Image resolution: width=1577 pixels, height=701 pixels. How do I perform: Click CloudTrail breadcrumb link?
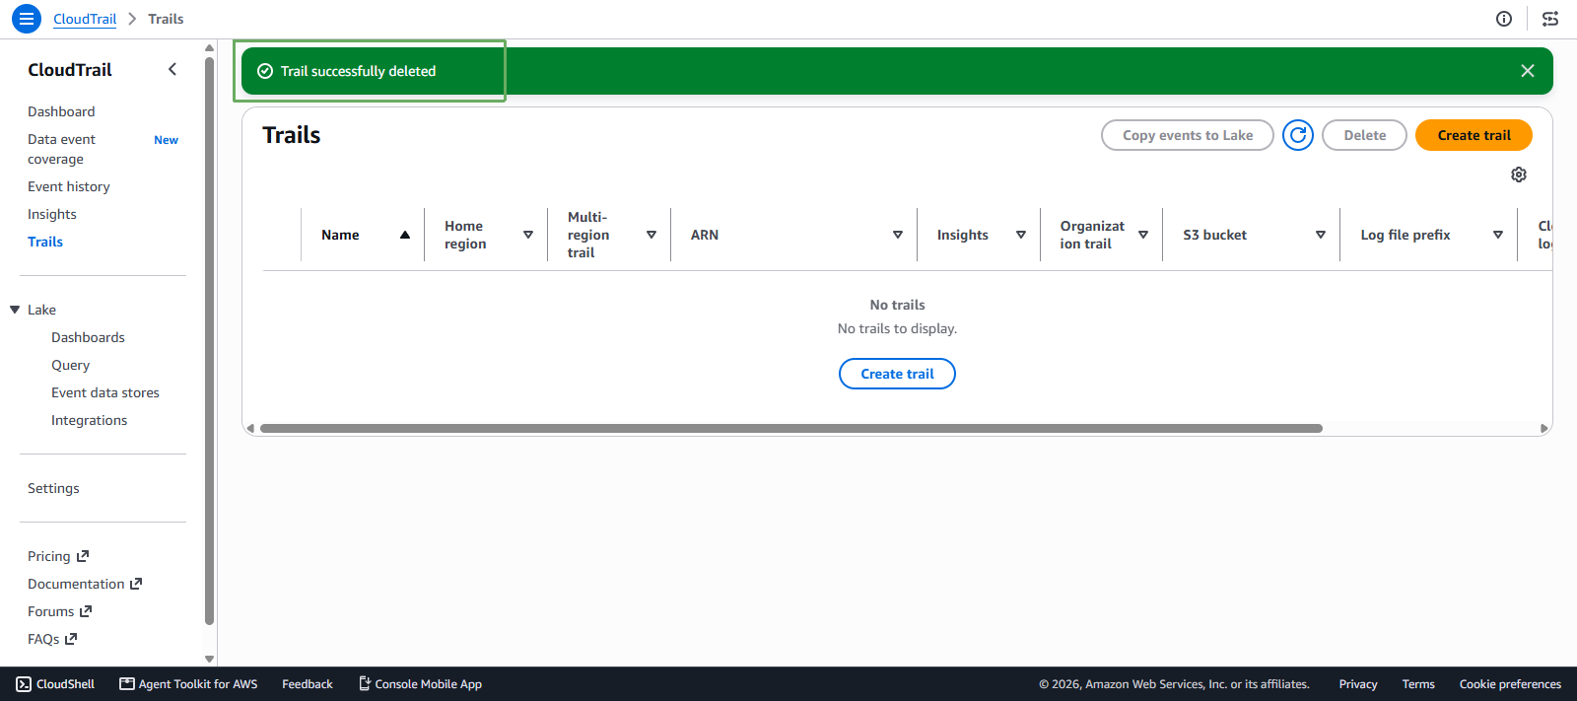(85, 19)
